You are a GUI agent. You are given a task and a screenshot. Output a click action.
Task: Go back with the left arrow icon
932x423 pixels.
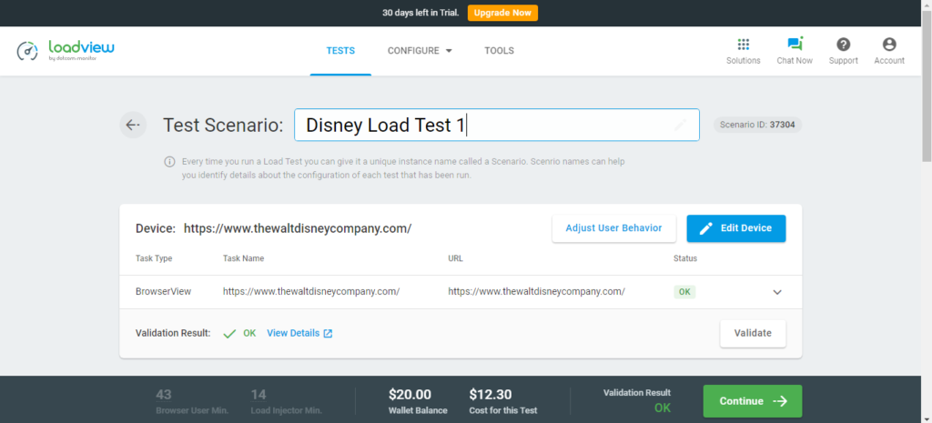click(133, 125)
